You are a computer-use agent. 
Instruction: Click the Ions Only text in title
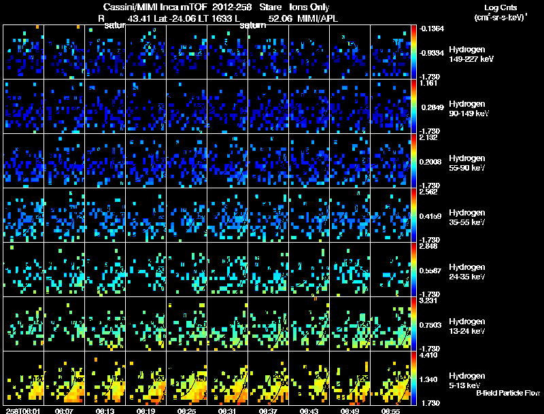pos(309,7)
